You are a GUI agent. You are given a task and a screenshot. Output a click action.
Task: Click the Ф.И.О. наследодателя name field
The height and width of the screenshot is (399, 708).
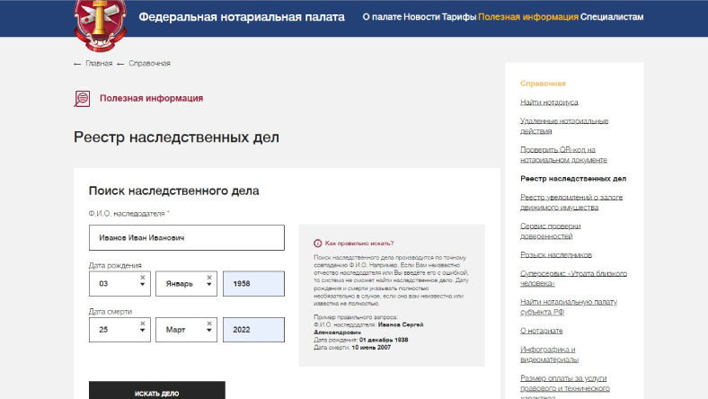(186, 238)
